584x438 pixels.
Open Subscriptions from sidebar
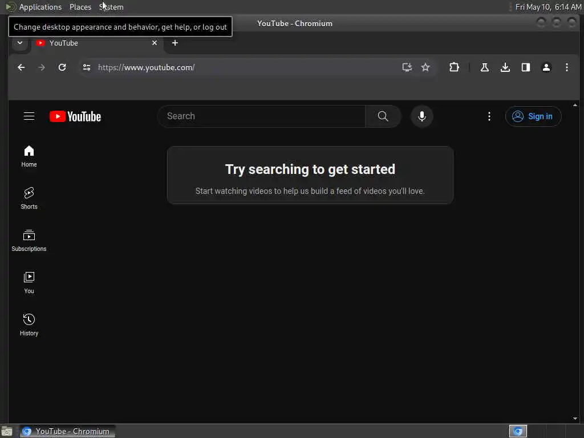29,241
